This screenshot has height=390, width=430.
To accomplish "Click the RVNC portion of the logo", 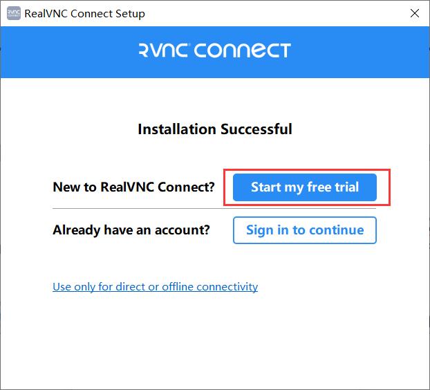I will (x=163, y=50).
